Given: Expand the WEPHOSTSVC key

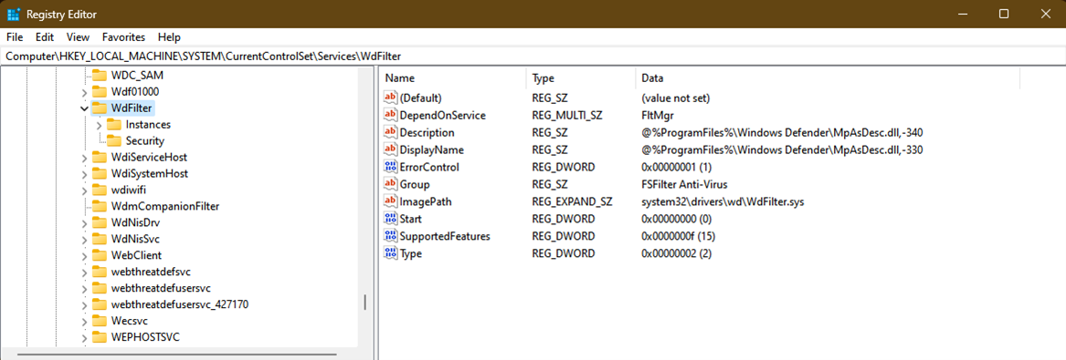Looking at the screenshot, I should tap(84, 337).
